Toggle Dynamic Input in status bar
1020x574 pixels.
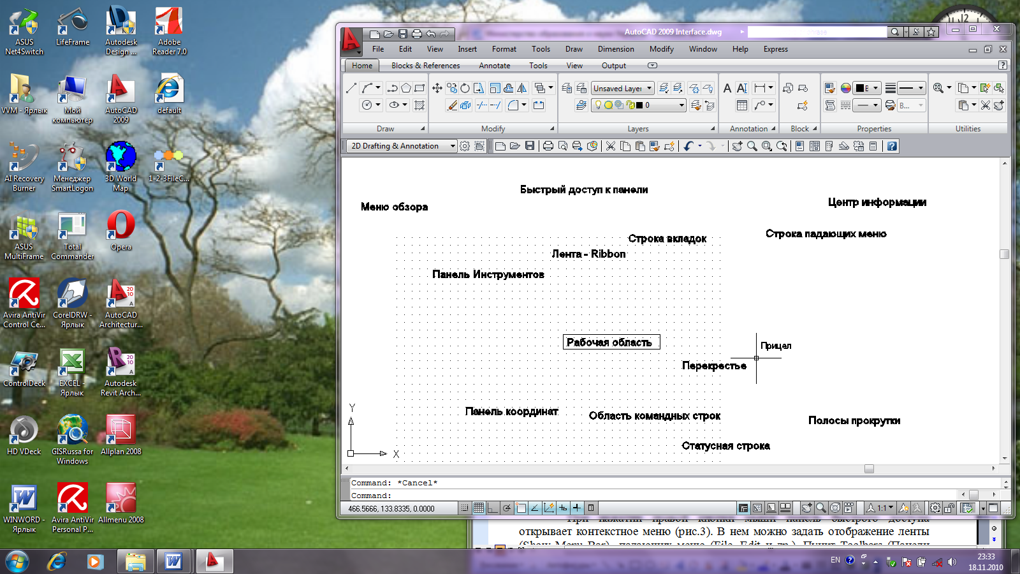click(x=563, y=508)
